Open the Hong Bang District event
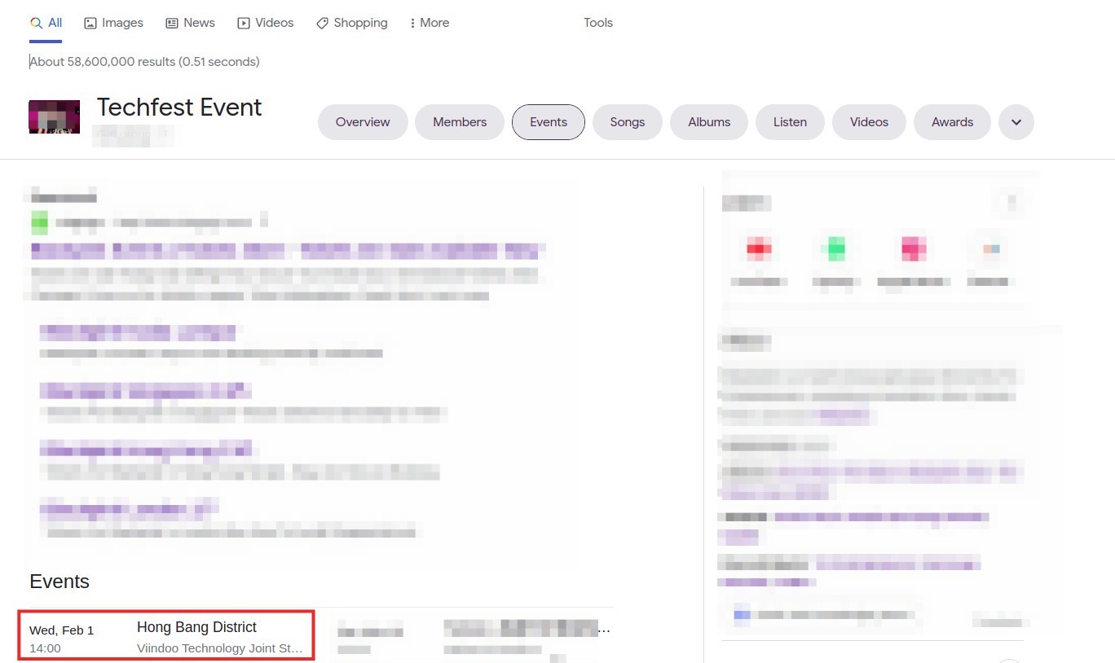 point(196,627)
